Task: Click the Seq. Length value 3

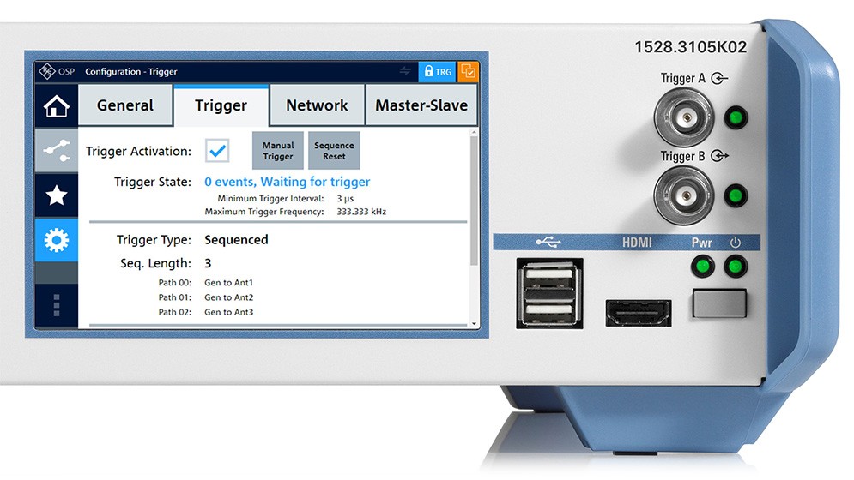Action: (208, 263)
